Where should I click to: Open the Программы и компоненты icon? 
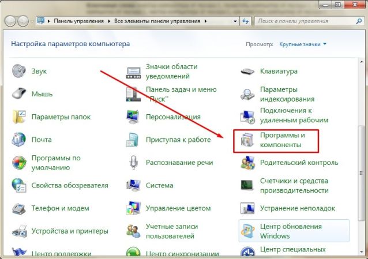[247, 140]
